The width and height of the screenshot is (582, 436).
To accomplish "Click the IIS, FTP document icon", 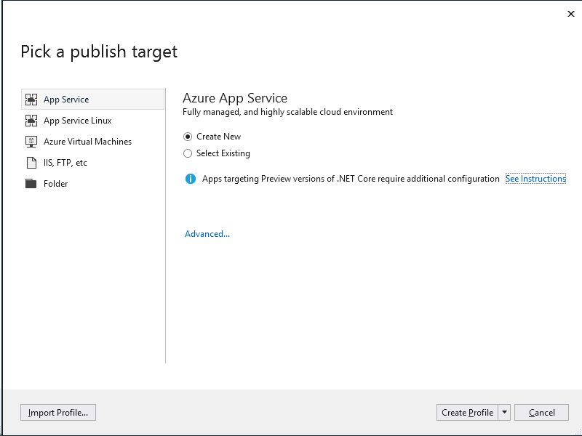I will click(x=31, y=163).
